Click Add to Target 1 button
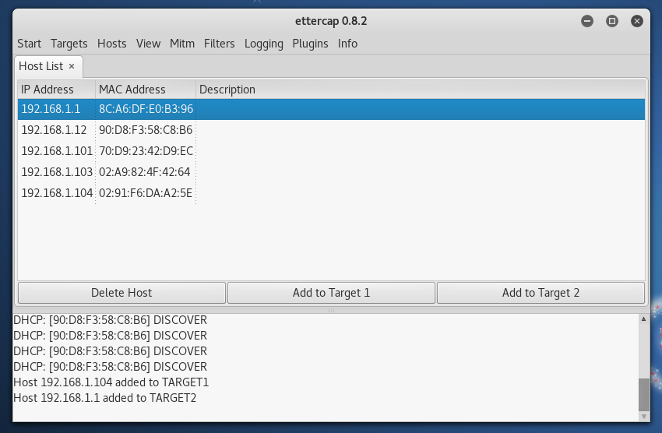This screenshot has height=433, width=662. [332, 293]
